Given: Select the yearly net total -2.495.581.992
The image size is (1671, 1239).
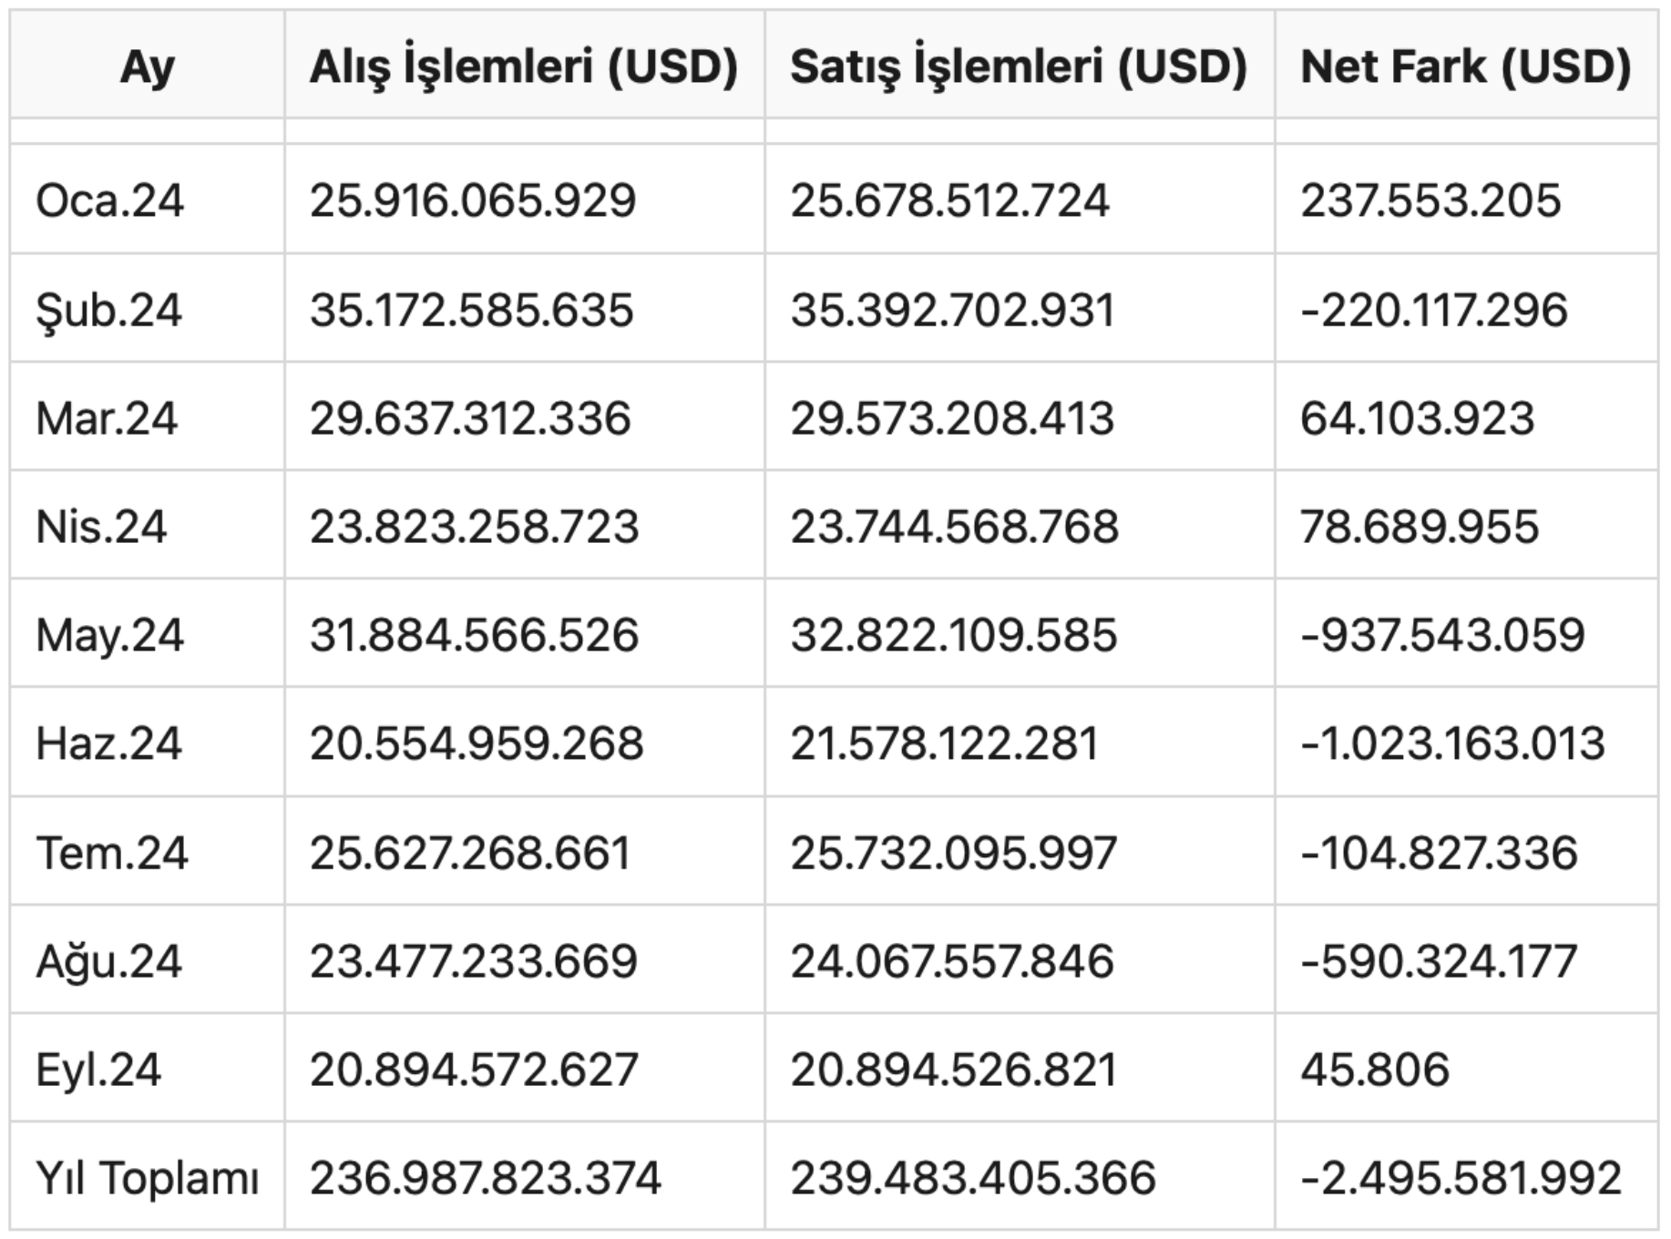Looking at the screenshot, I should [x=1461, y=1178].
